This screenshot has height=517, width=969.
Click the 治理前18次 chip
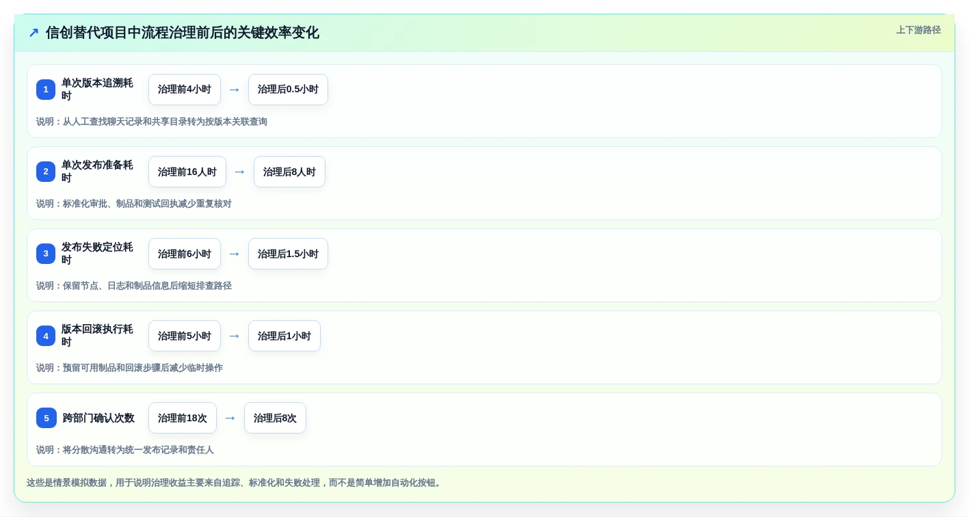[183, 418]
